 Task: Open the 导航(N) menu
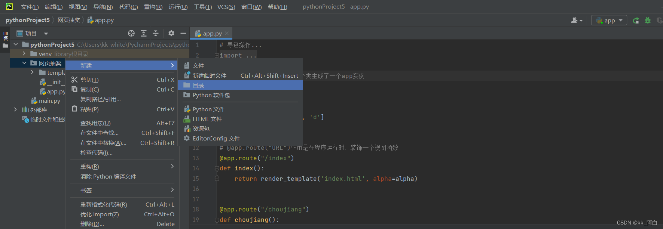pos(103,7)
